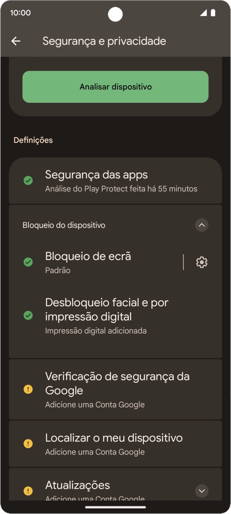The height and width of the screenshot is (514, 231).
Task: Tap the Segurança e privacidade title
Action: [x=104, y=41]
